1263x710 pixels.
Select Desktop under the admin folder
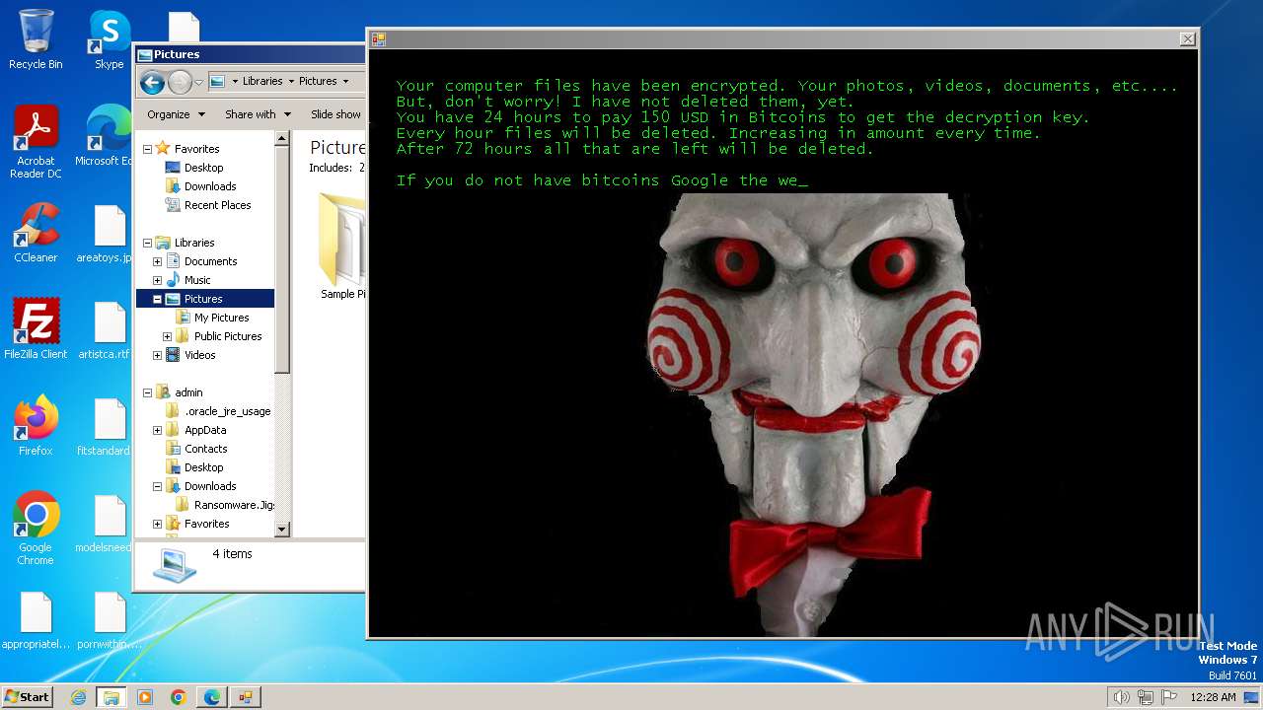pos(203,467)
